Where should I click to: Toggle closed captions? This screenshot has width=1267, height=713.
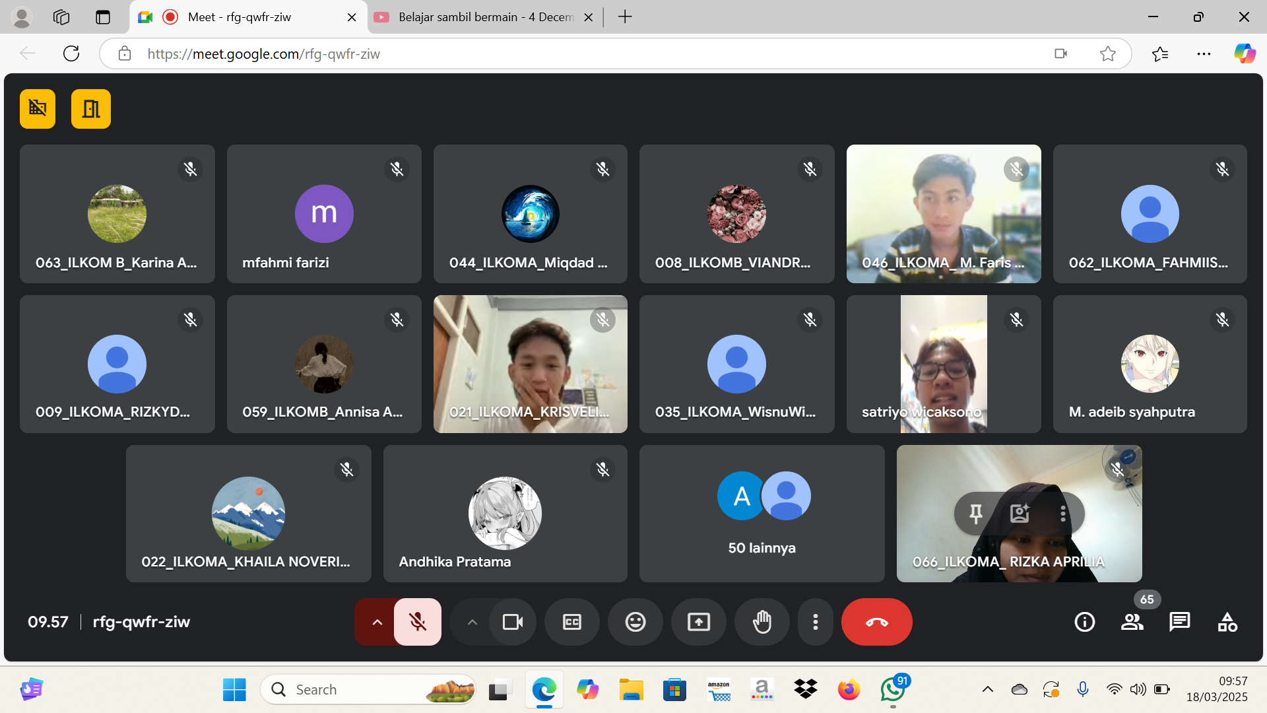(571, 622)
